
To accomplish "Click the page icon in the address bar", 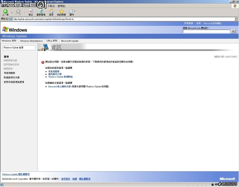I will coord(11,19).
